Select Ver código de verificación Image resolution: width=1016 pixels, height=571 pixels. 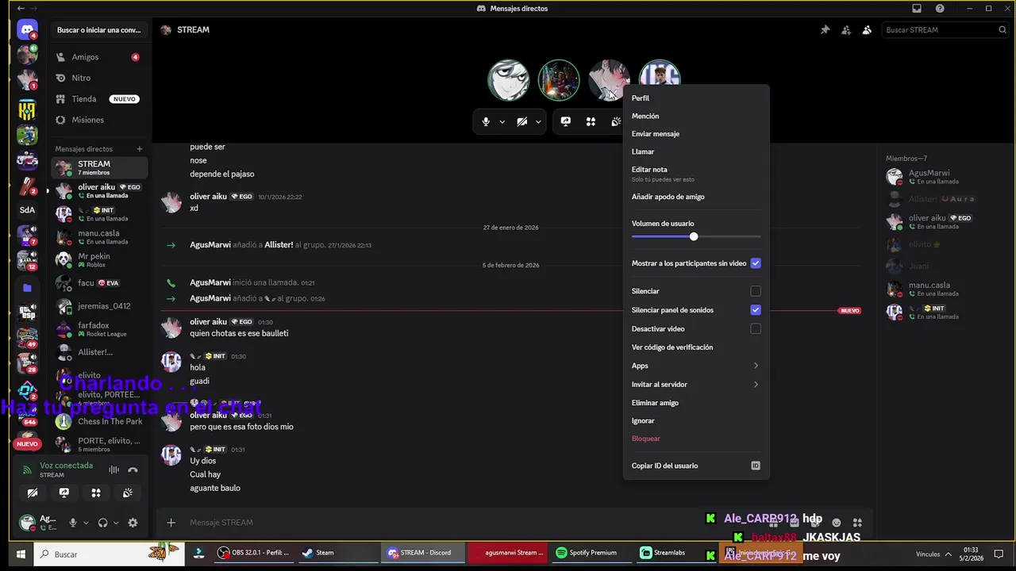pyautogui.click(x=695, y=347)
